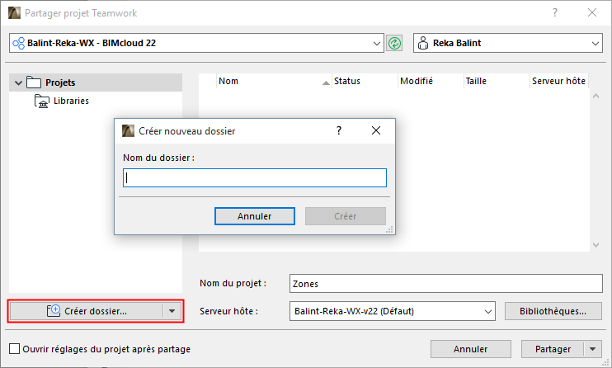Click the BIMcloud server icon
This screenshot has width=612, height=368.
coord(18,43)
